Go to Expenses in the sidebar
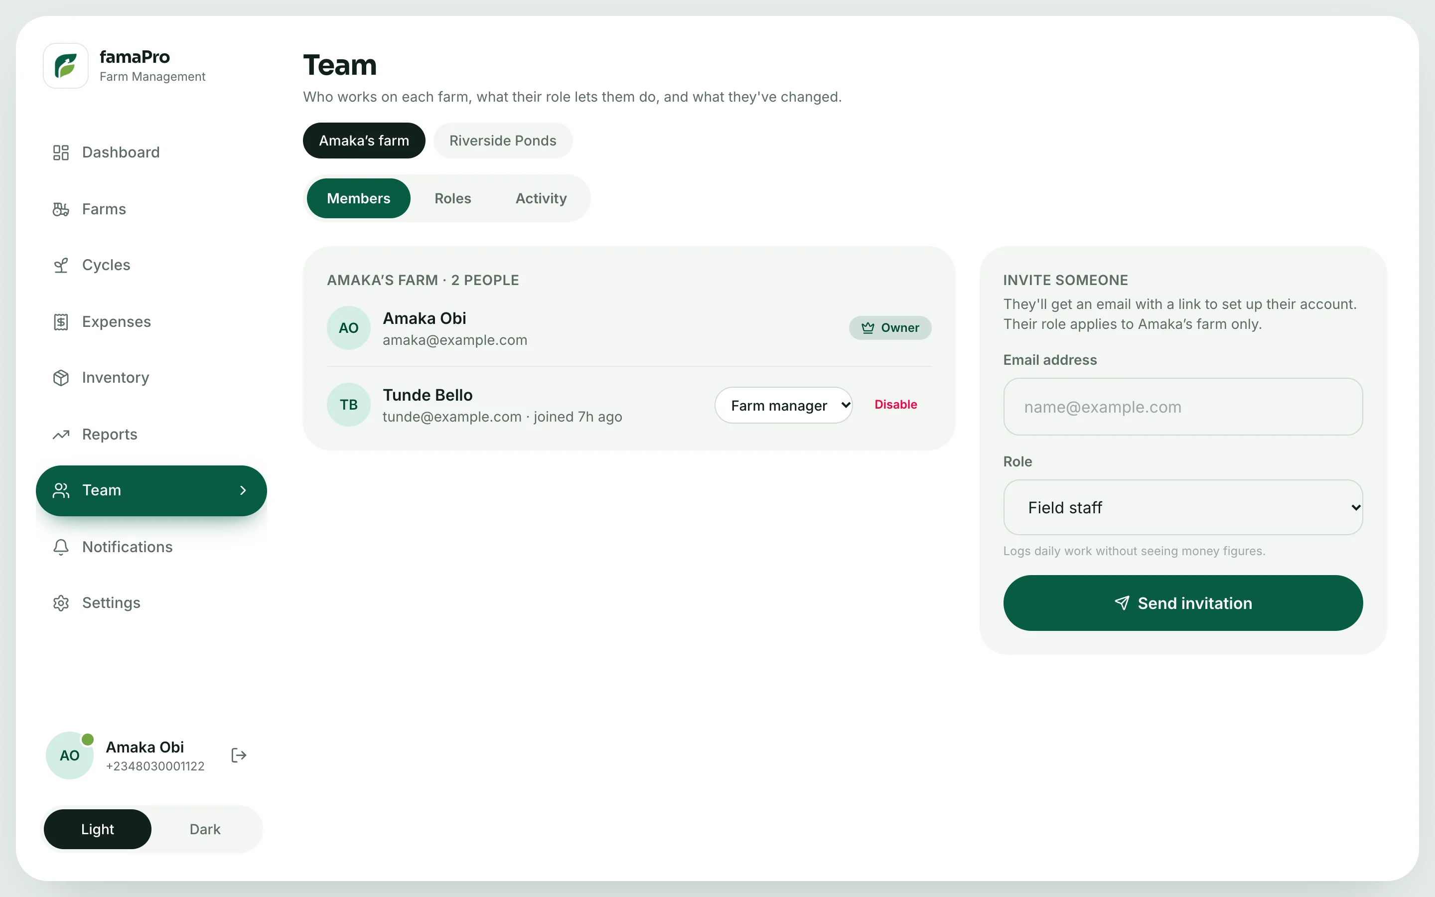Image resolution: width=1435 pixels, height=897 pixels. tap(151, 322)
